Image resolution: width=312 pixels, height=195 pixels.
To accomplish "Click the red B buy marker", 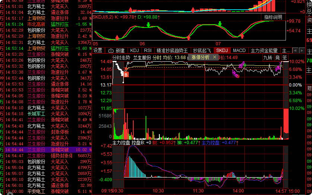I will tap(126, 75).
